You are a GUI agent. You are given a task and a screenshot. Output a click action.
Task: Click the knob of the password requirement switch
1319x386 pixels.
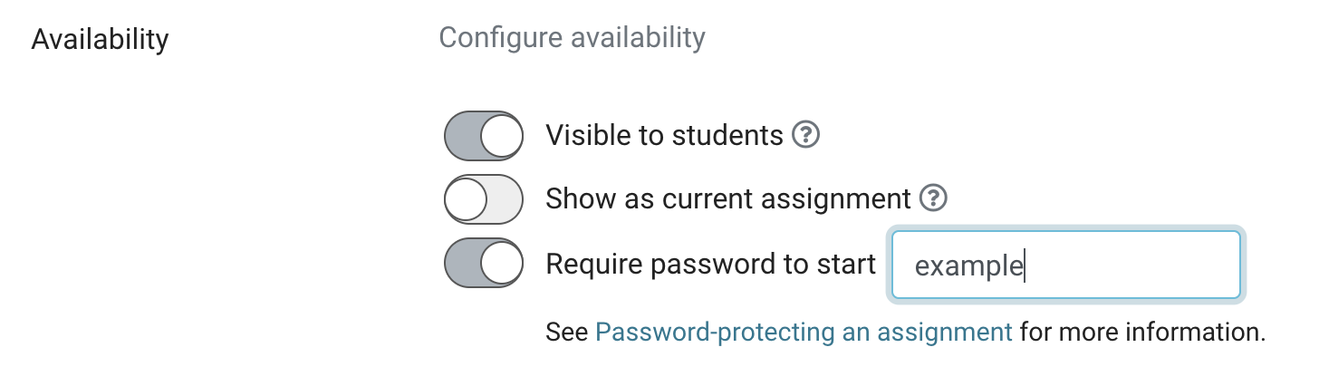tap(501, 263)
